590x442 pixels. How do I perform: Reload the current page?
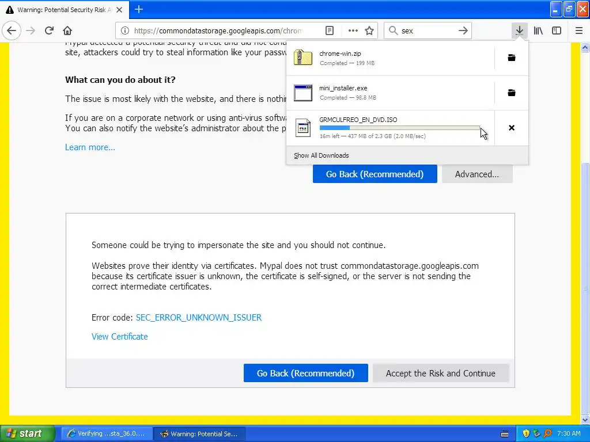click(49, 31)
